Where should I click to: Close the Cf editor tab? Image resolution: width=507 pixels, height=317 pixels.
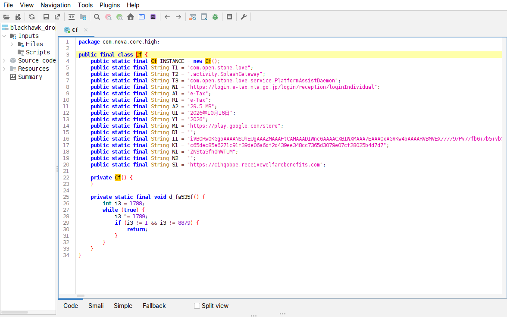click(x=86, y=30)
